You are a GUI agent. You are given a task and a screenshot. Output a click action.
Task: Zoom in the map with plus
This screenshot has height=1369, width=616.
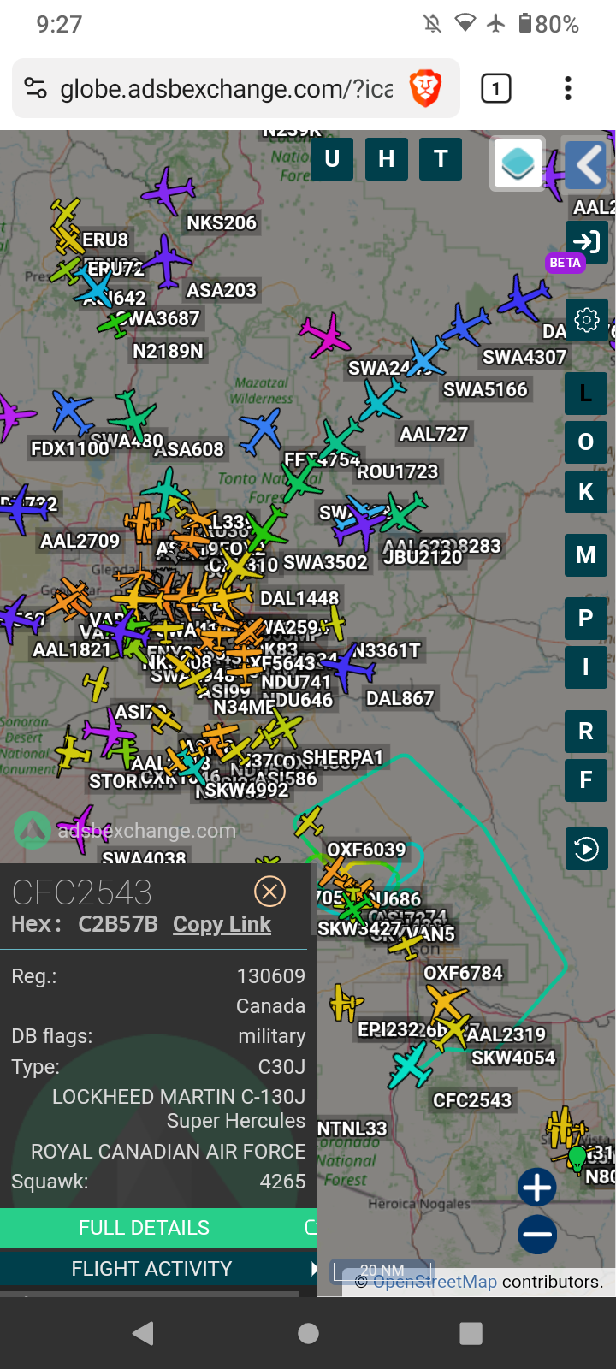pyautogui.click(x=537, y=1188)
